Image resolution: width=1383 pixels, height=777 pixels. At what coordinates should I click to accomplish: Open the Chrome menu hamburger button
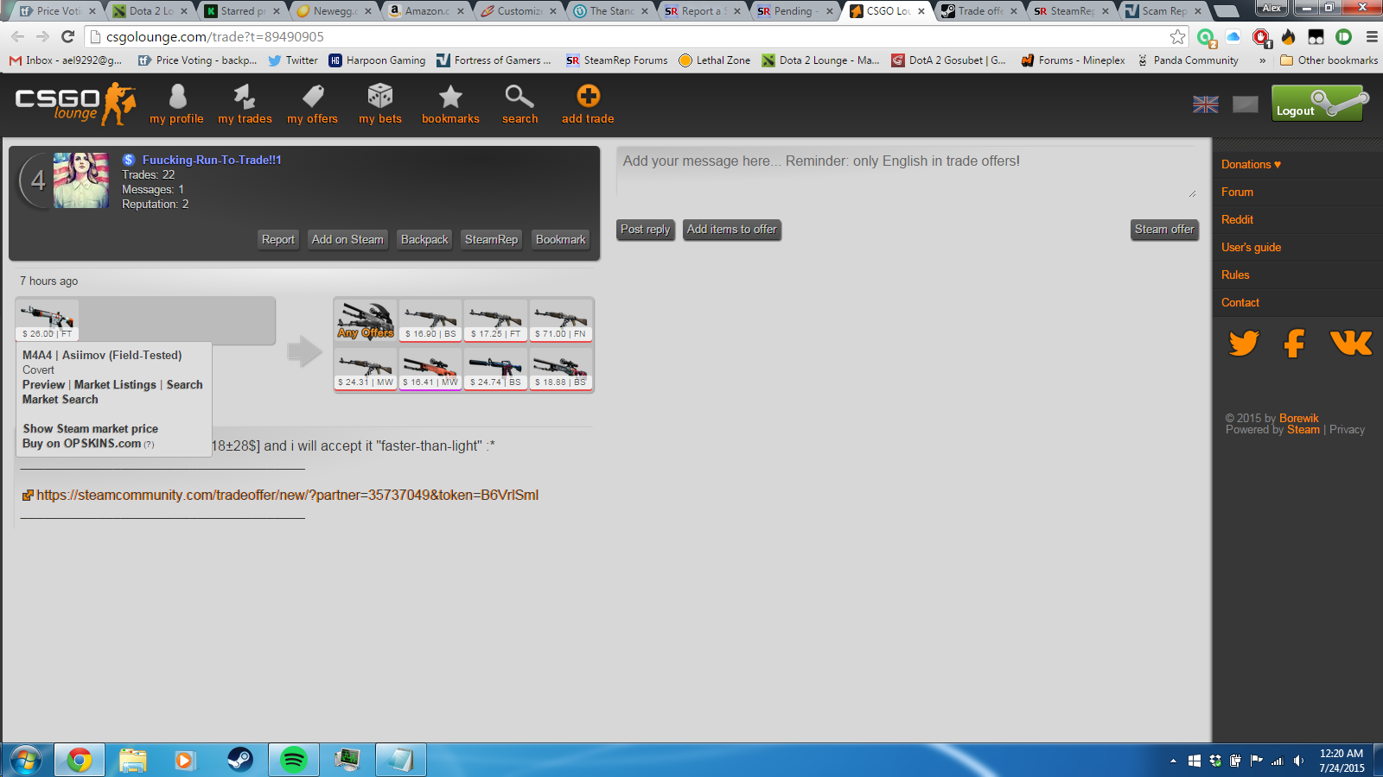(1372, 37)
